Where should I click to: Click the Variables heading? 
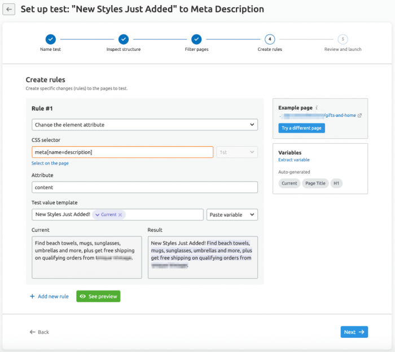pos(289,152)
